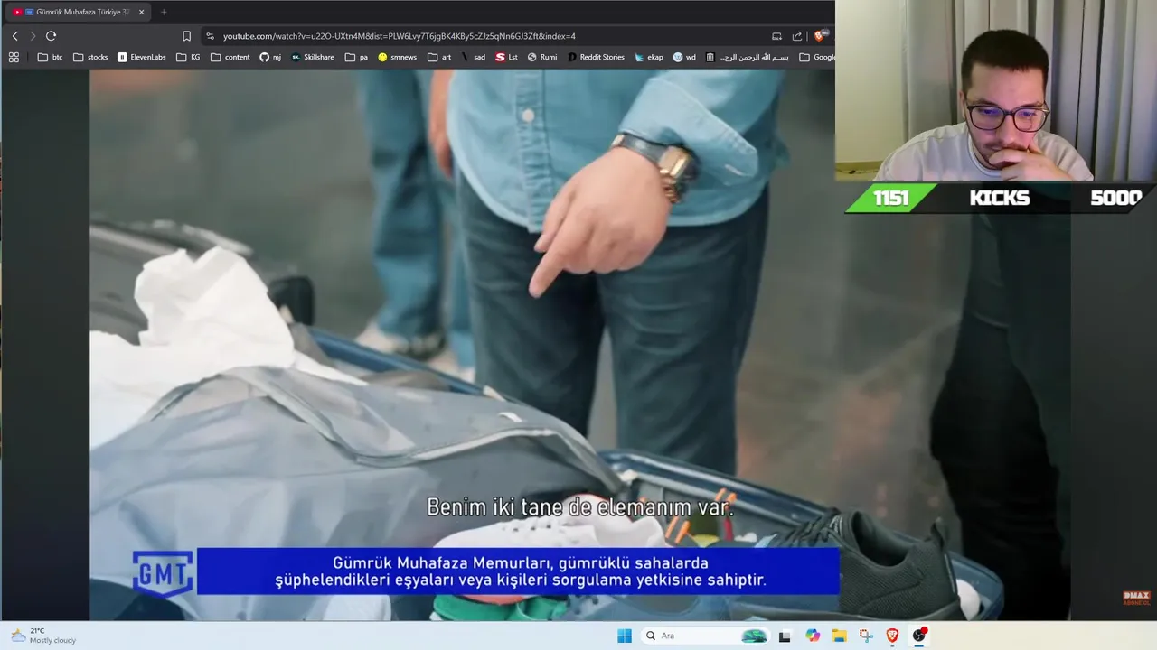Expand the art bookmarks folder
Image resolution: width=1157 pixels, height=650 pixels.
(x=440, y=57)
